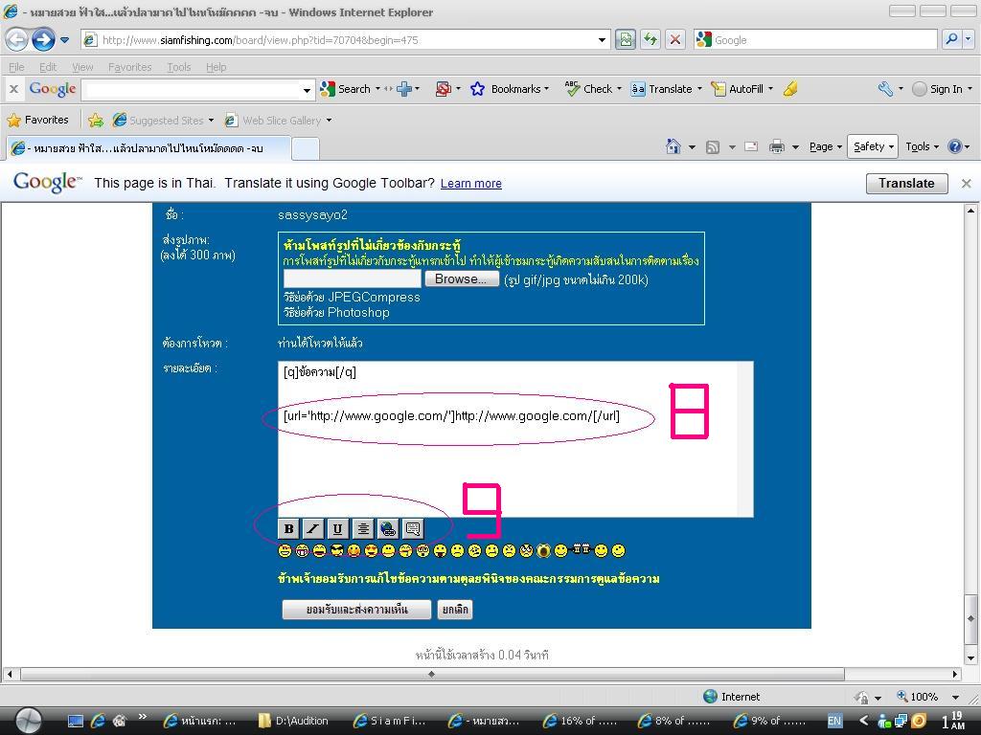Viewport: 981px width, 735px height.
Task: Click the Center align formatting button
Action: [x=362, y=528]
